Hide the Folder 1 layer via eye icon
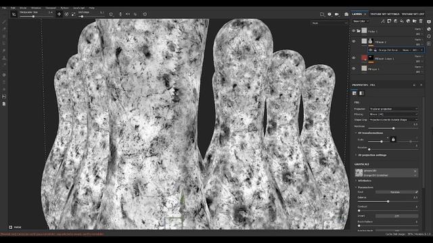The image size is (433, 243). (x=353, y=31)
